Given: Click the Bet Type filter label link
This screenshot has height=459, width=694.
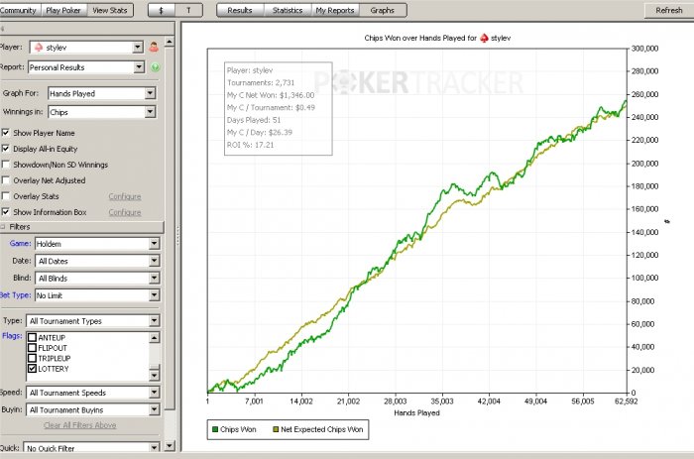Looking at the screenshot, I should pos(16,295).
